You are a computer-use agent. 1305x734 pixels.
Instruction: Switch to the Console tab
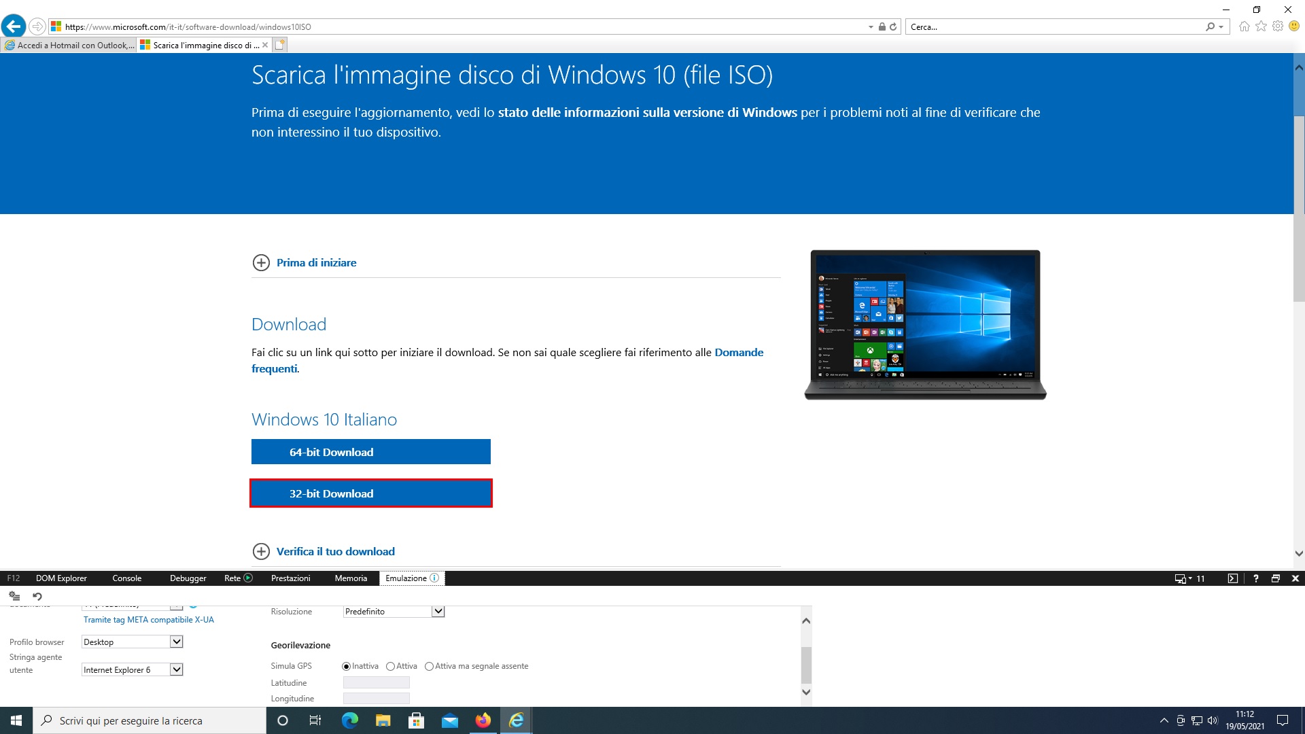point(127,578)
